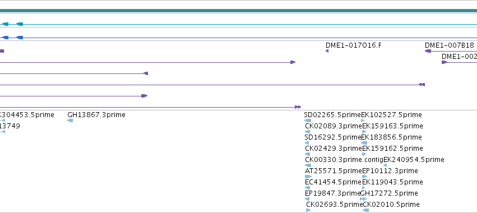Image resolution: width=477 pixels, height=213 pixels.
Task: Select the arrow glyph under EP10112.3prime
Action: (x=364, y=177)
